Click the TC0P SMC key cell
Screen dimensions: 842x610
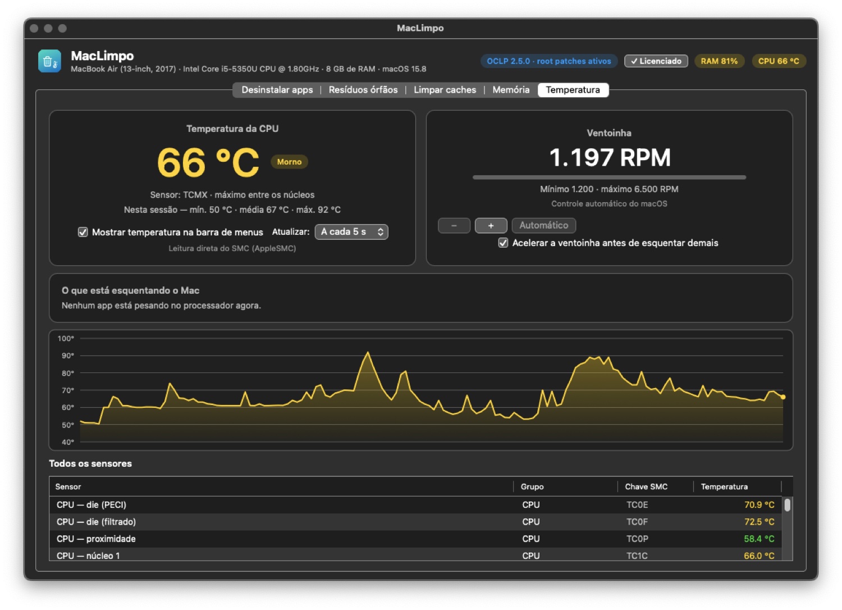click(x=637, y=539)
